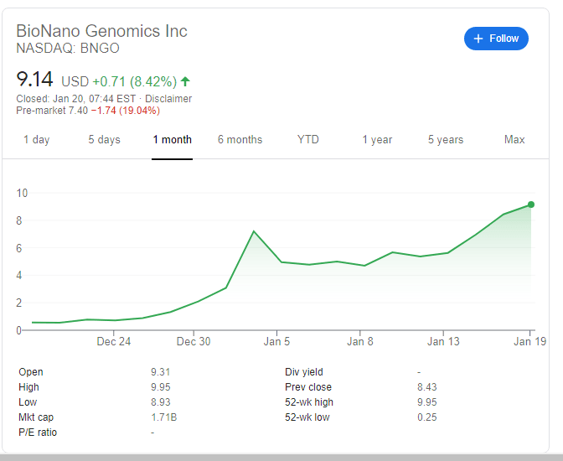Select the 1 month tab
The width and height of the screenshot is (563, 461).
pos(172,140)
